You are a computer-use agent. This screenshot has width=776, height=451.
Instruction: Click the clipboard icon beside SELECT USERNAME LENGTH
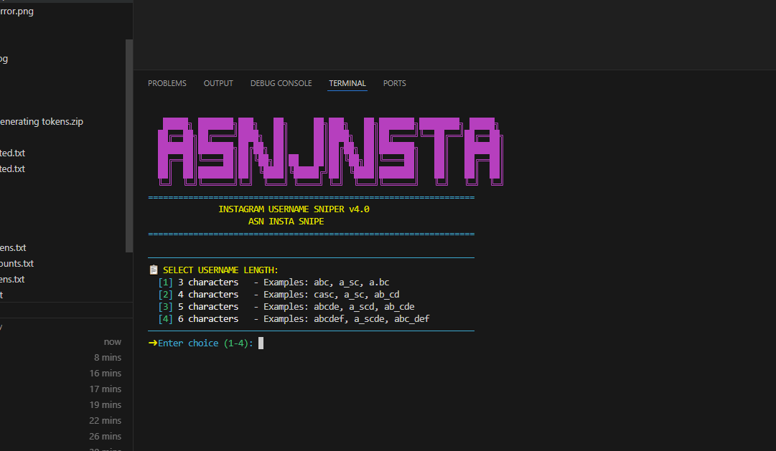pyautogui.click(x=154, y=270)
